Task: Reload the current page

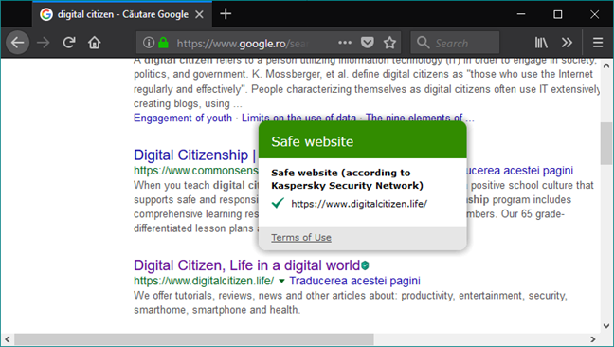Action: (69, 43)
